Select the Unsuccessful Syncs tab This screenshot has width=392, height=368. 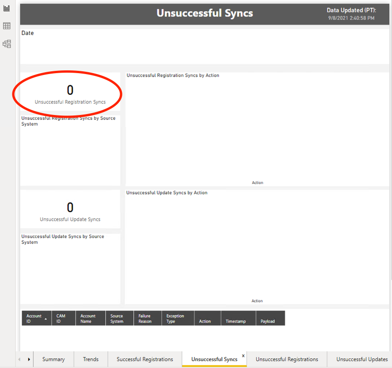click(x=214, y=359)
